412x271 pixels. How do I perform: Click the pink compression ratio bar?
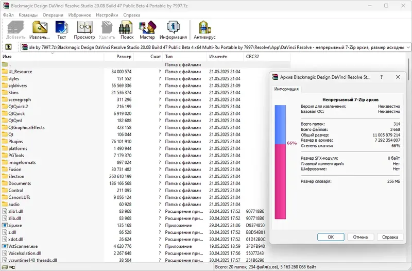280,181
